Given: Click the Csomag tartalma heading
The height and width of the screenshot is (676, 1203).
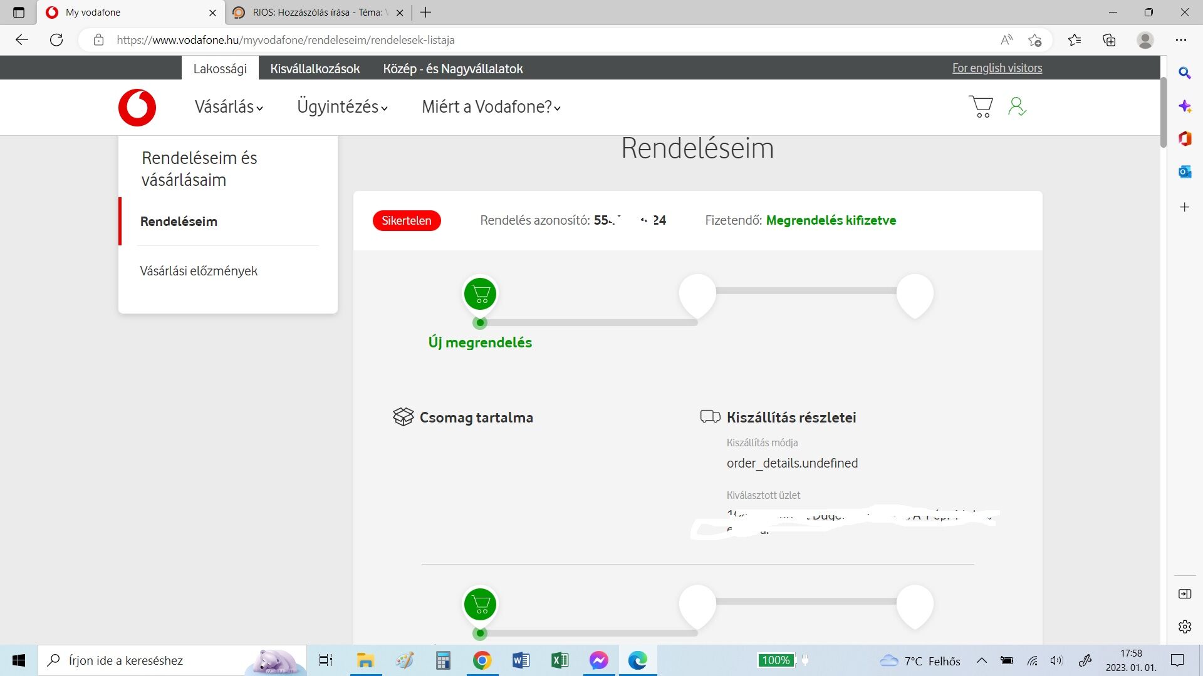Looking at the screenshot, I should coord(476,417).
